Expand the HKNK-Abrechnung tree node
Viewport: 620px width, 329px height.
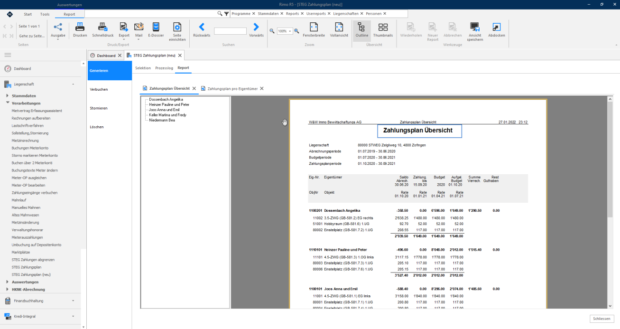pos(8,289)
